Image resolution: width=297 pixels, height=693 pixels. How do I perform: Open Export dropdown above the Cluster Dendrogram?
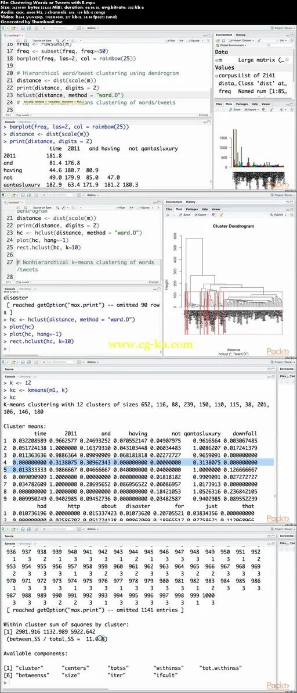point(202,215)
